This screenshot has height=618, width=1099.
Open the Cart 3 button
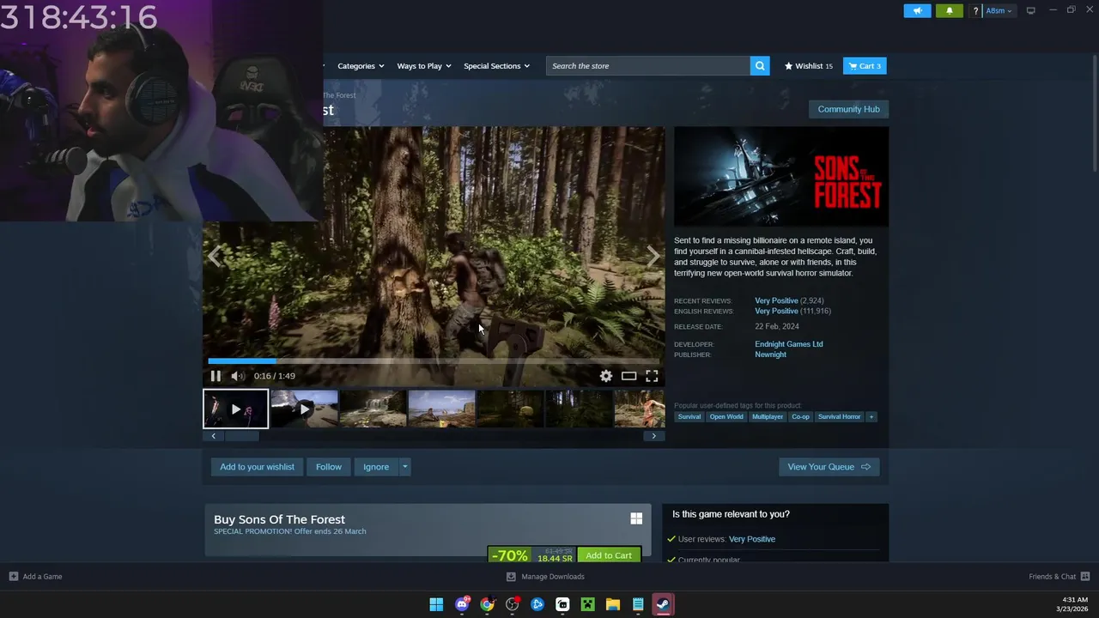coord(865,66)
